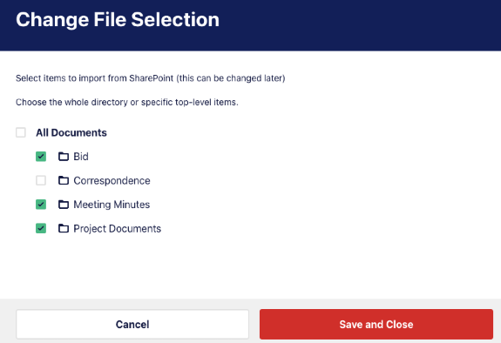The width and height of the screenshot is (501, 343).
Task: Untick the Project Documents checkbox
Action: click(x=41, y=228)
